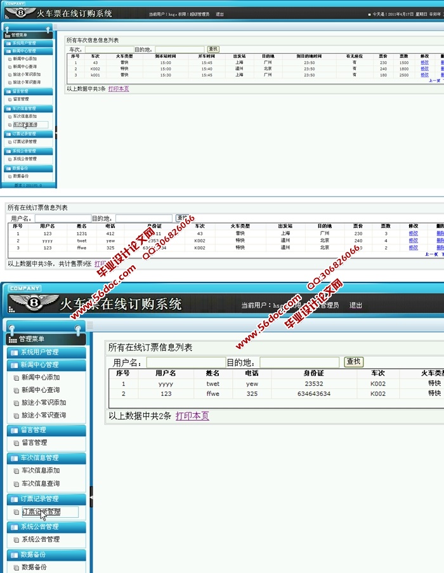This screenshot has height=573, width=444.
Task: Open 车次信息添加 in the small sidebar
Action: pyautogui.click(x=25, y=116)
